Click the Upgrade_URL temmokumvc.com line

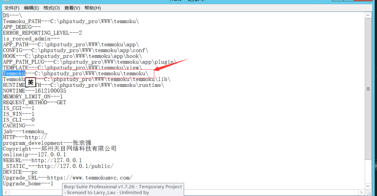point(67,178)
